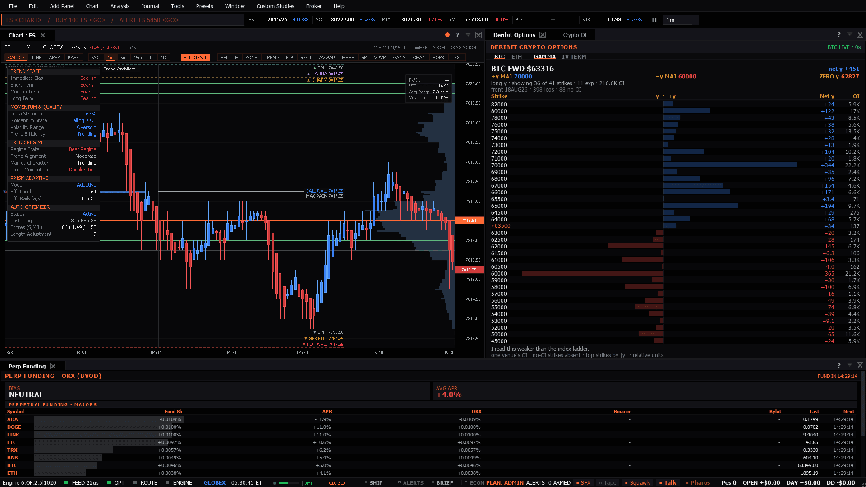Viewport: 866px width, 487px height.
Task: Click the BRIEF button in status bar
Action: pyautogui.click(x=442, y=482)
